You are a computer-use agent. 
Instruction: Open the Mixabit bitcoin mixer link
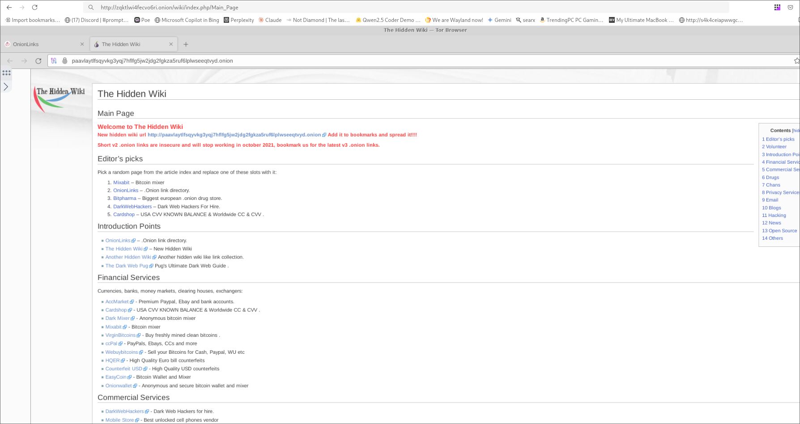click(121, 182)
